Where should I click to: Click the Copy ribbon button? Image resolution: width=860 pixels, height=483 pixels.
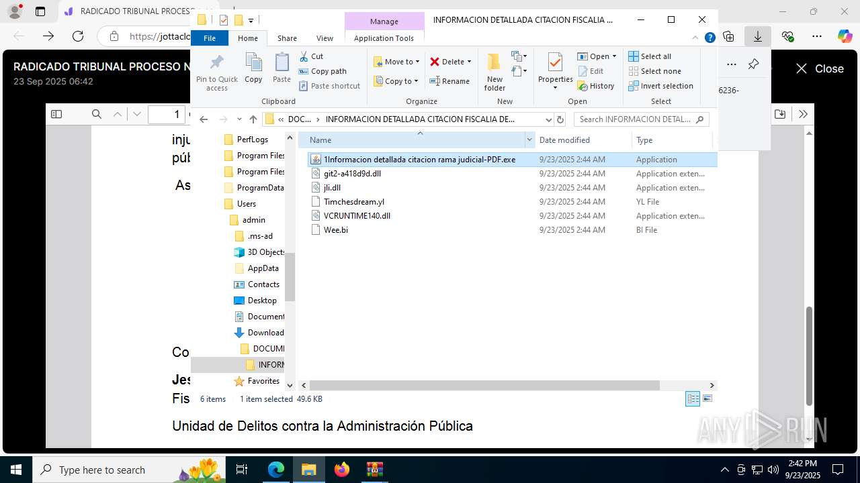[x=253, y=68]
